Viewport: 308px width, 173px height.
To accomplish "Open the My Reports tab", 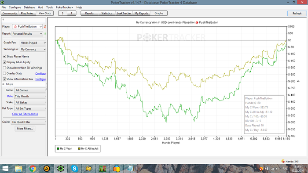I will point(141,13).
